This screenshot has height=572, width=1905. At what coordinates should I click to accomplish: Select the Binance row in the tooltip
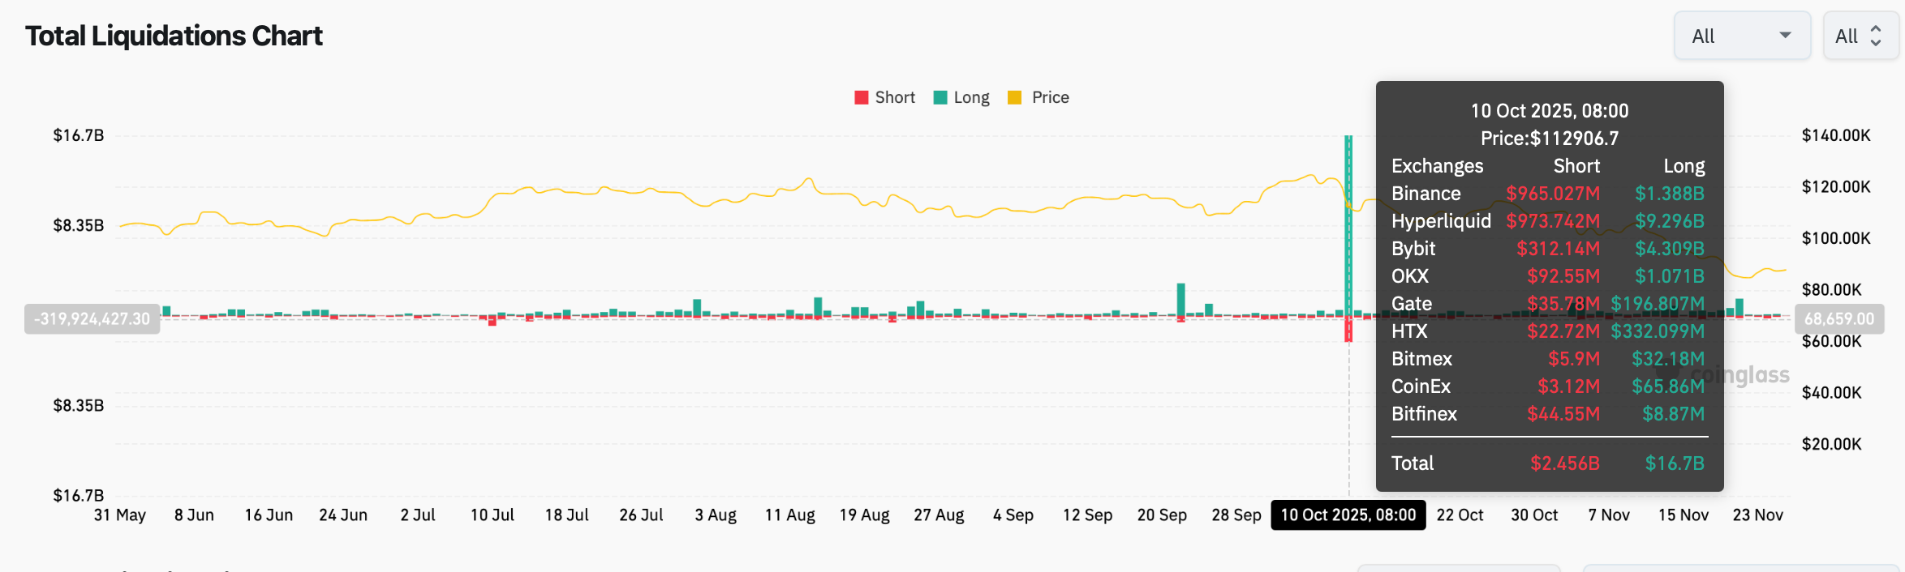[1548, 194]
